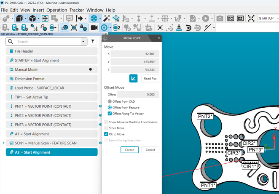Click the download-to-tray arrow icon

tap(179, 27)
